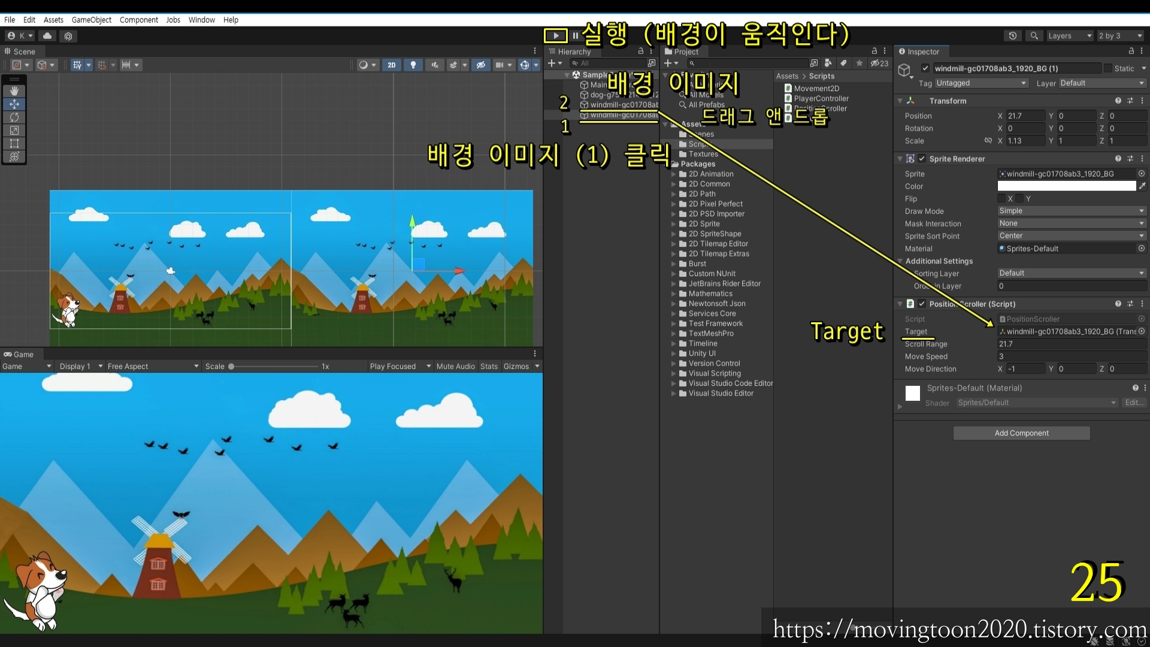The width and height of the screenshot is (1150, 647).
Task: Click the Stats button in Game view
Action: coord(489,366)
